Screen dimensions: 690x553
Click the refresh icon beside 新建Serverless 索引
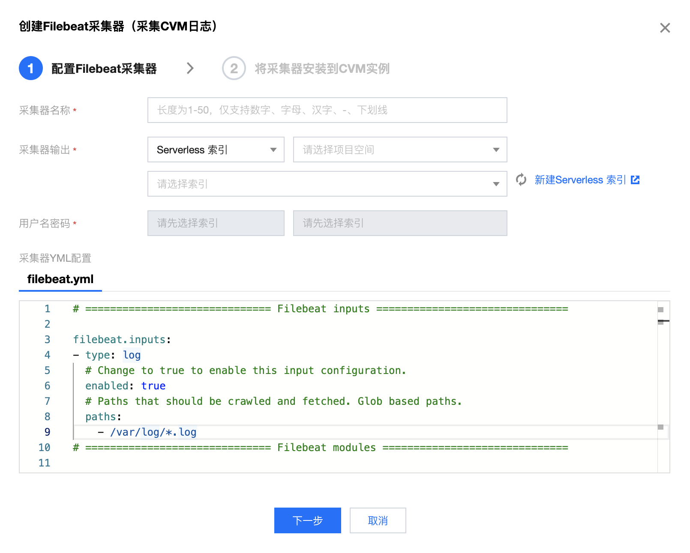[x=521, y=179]
